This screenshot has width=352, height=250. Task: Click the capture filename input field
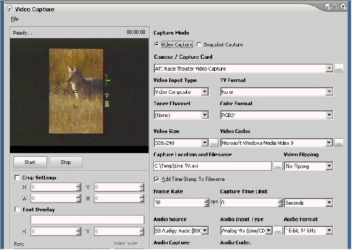pos(212,166)
